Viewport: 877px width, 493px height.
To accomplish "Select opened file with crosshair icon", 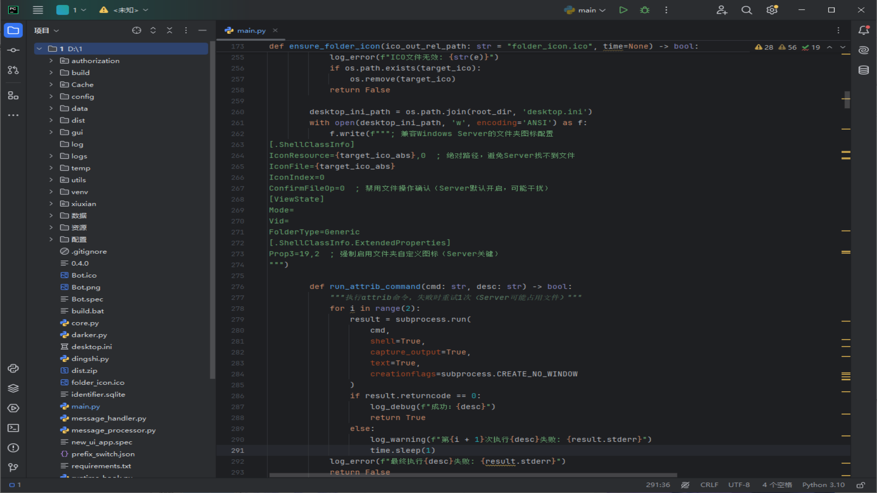I will click(137, 31).
